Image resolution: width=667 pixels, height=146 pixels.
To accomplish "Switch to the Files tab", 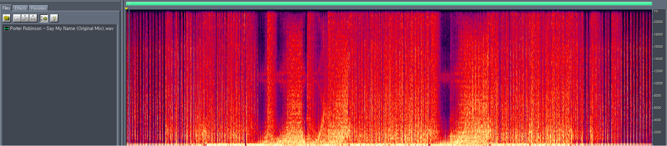I will pos(6,8).
